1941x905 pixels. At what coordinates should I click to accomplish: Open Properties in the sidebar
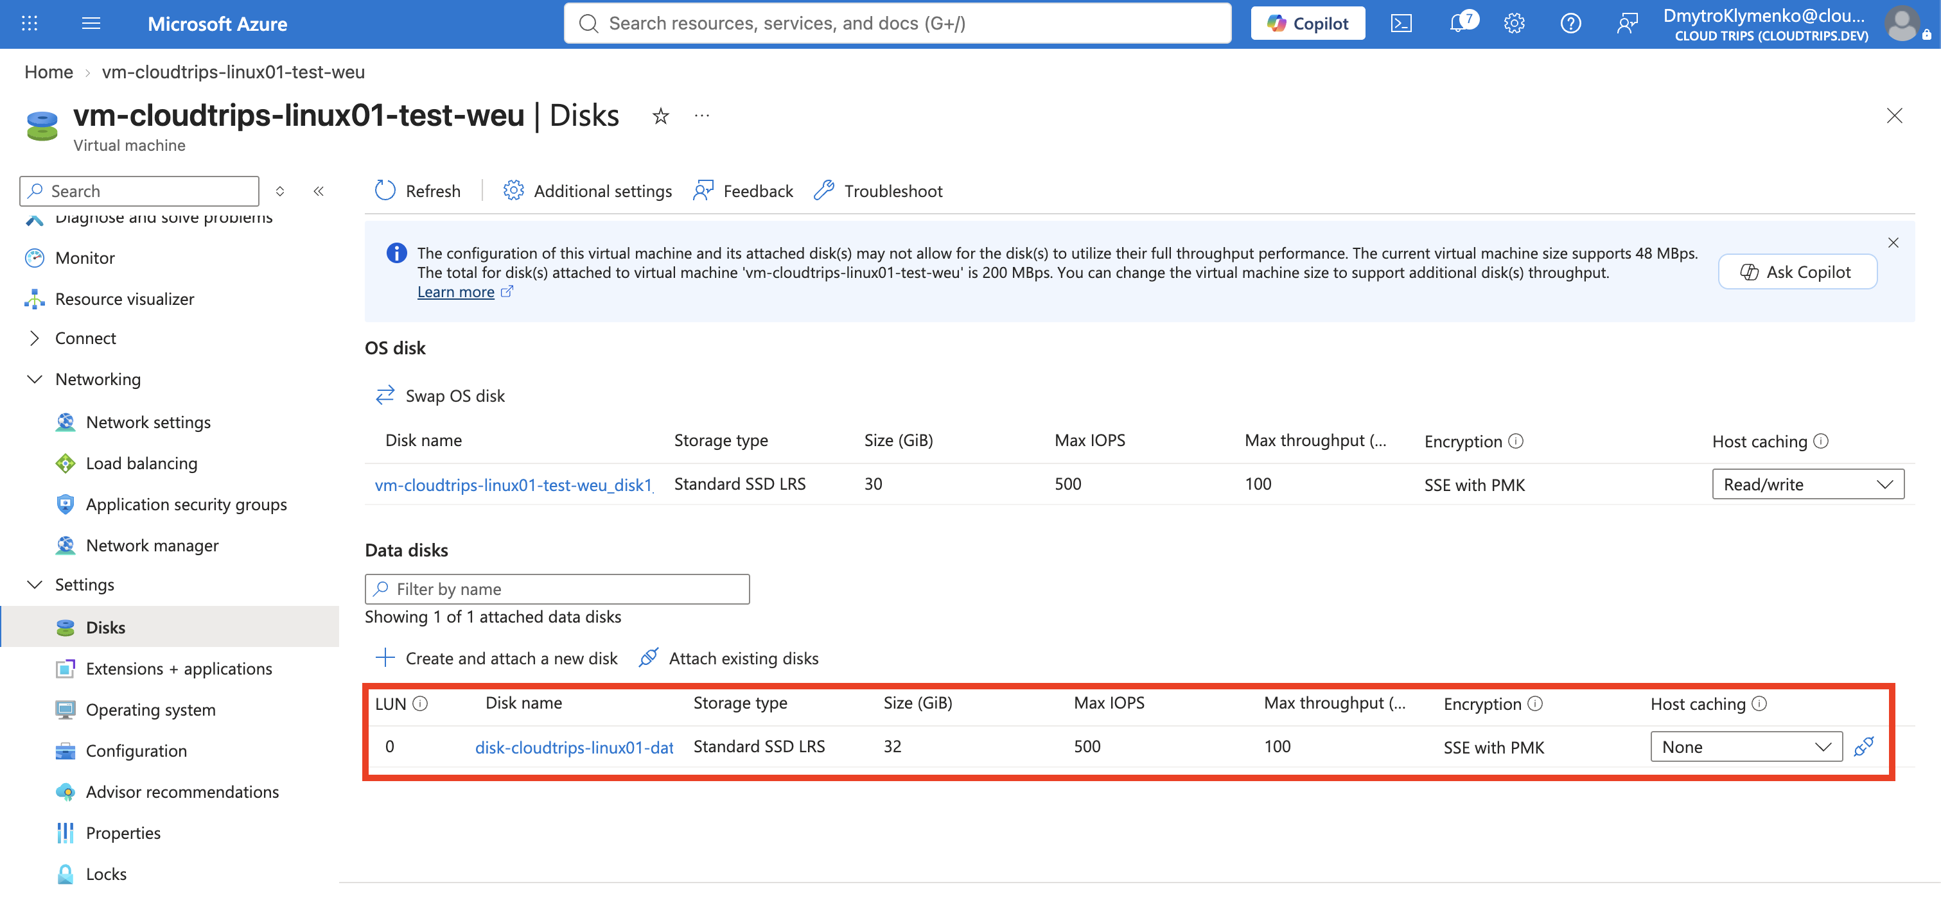123,832
